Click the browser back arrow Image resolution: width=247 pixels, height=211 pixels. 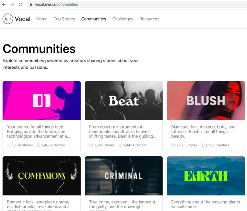[4, 4]
